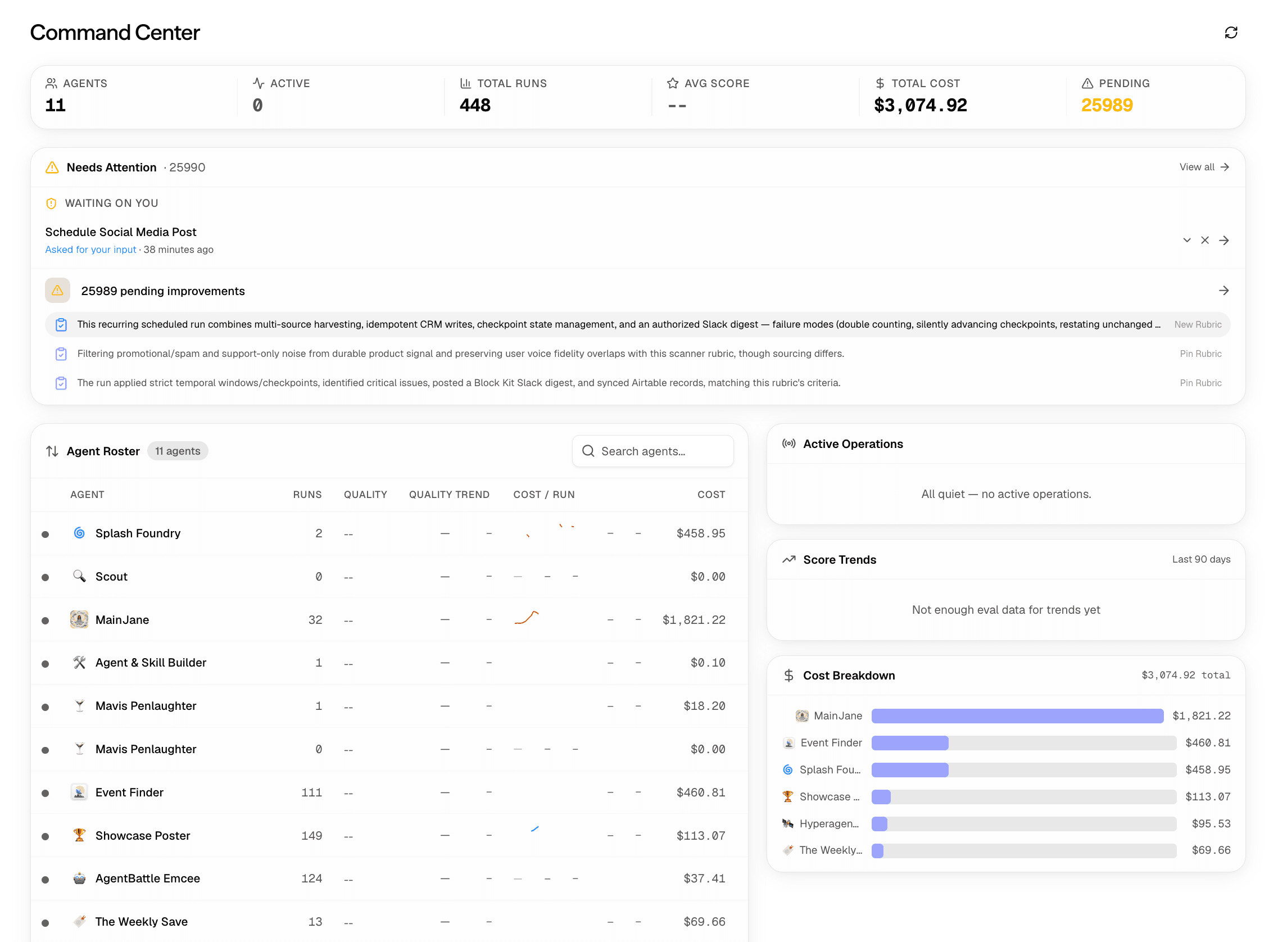Screen dimensions: 1269x942
Task: Open the Scout agent row
Action: coord(389,577)
